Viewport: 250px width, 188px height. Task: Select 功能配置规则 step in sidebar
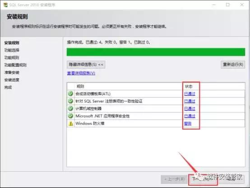(x=15, y=65)
